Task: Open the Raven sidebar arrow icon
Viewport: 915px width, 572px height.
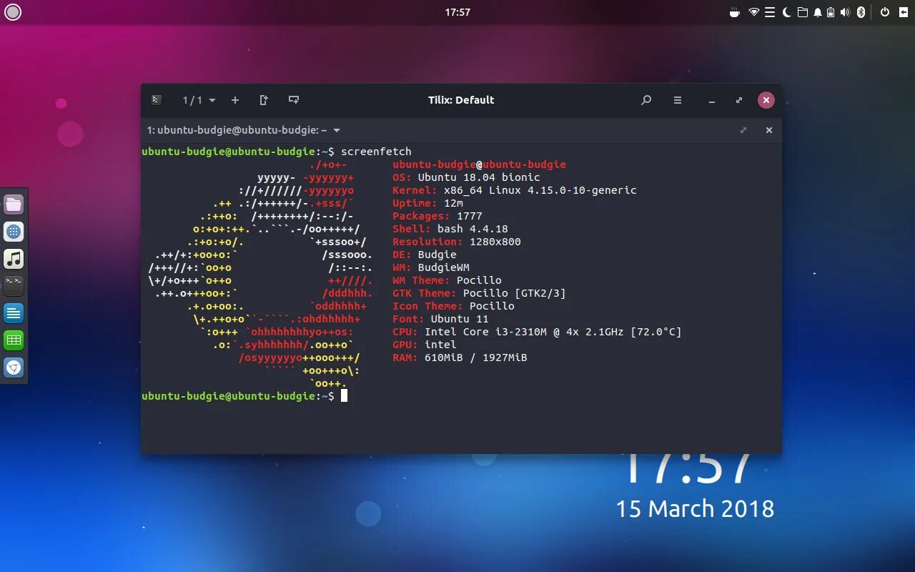Action: click(x=902, y=12)
